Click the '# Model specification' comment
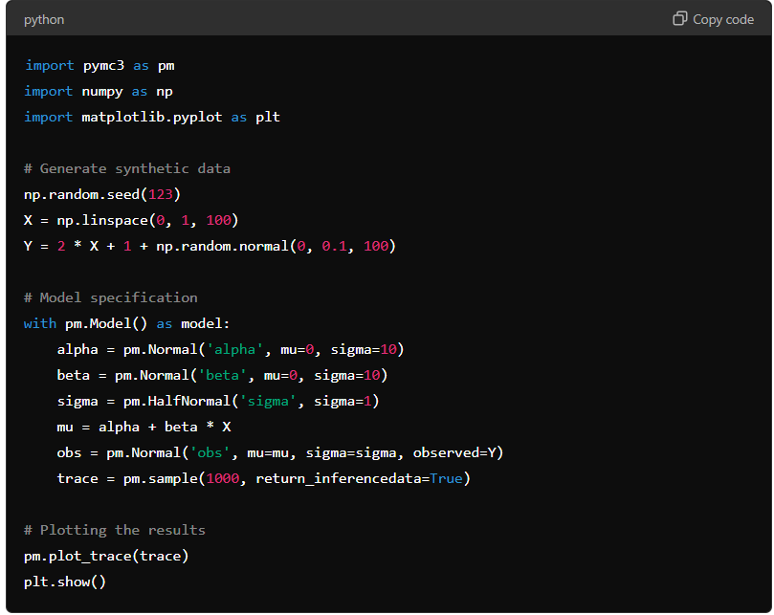This screenshot has height=615, width=774. click(111, 297)
